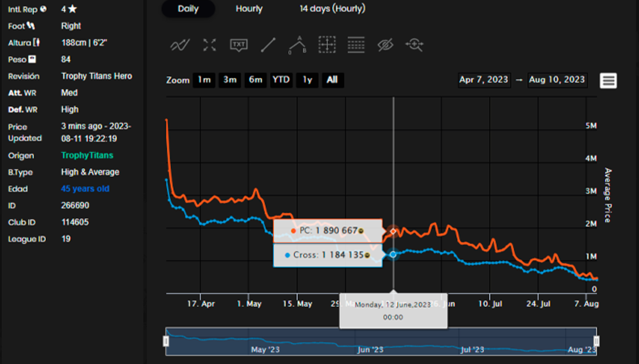Click the navigator's right range handle
This screenshot has height=364, width=639.
596,341
